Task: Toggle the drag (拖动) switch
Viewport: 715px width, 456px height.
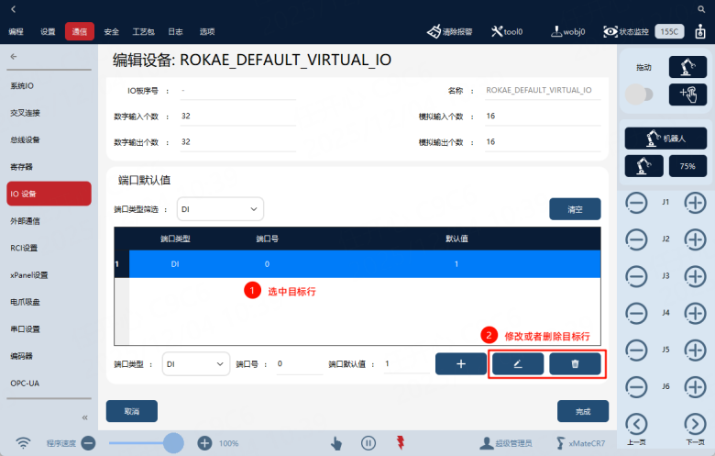Action: click(x=639, y=95)
